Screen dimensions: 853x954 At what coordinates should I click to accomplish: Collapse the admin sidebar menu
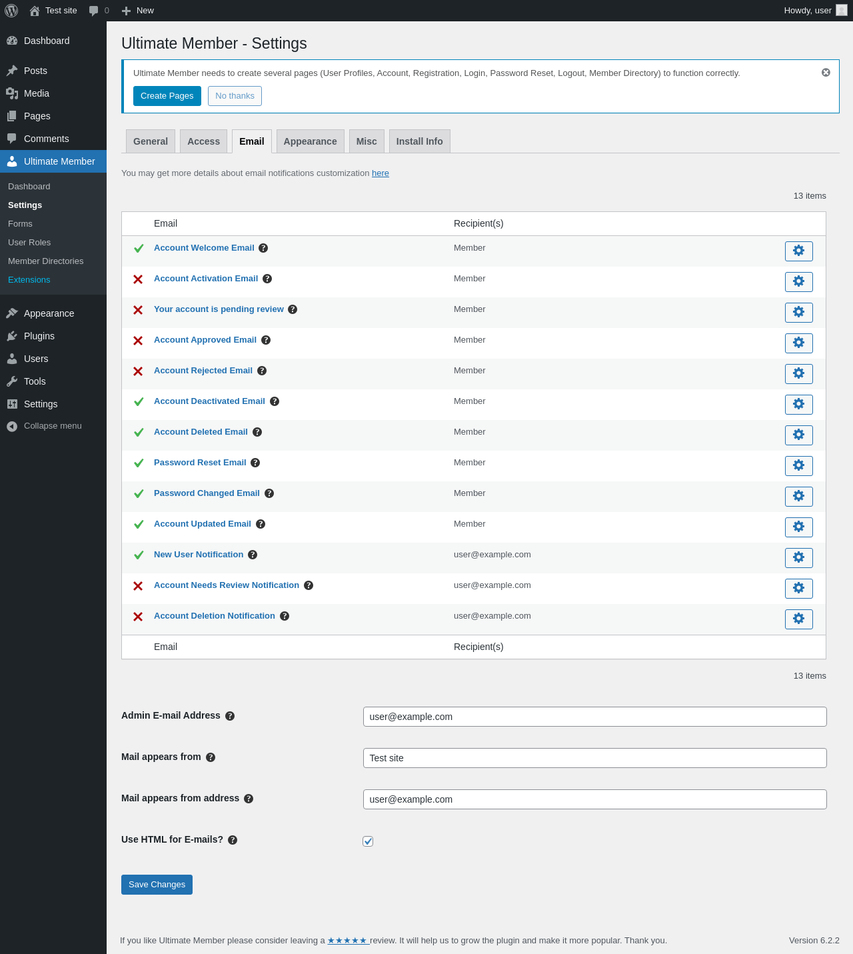[x=45, y=426]
